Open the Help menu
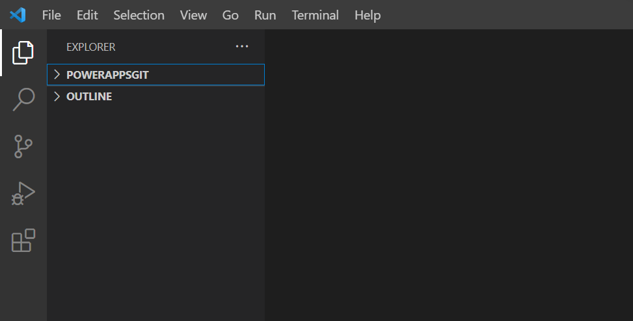 tap(368, 15)
